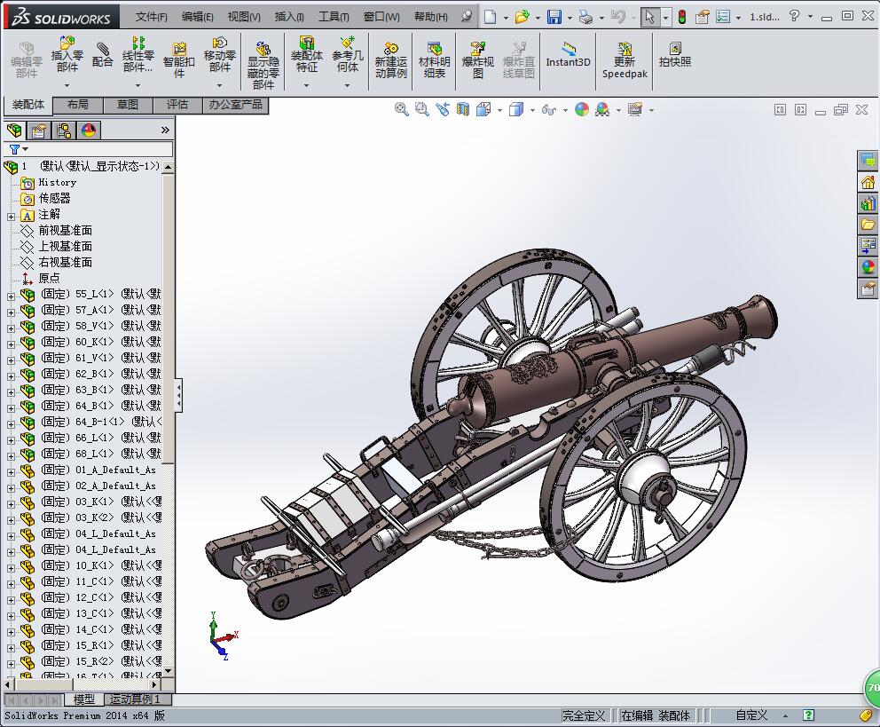Viewport: 880px width, 727px height.
Task: Expand the 注解 annotations tree node
Action: [x=11, y=215]
